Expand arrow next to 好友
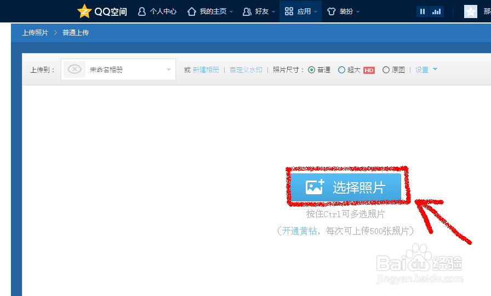Screen dimensions: 491x296 273,12
